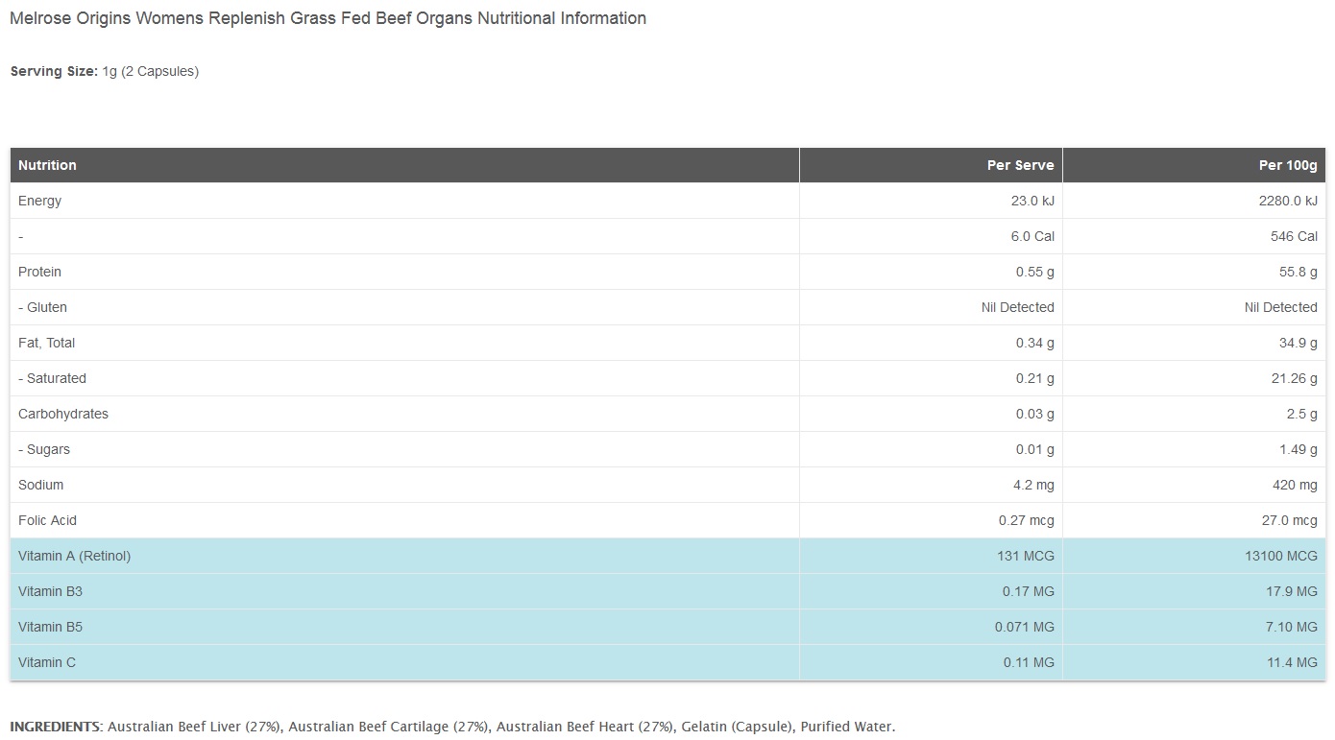The width and height of the screenshot is (1335, 740).
Task: Select the 546 Cal value
Action: (1295, 236)
